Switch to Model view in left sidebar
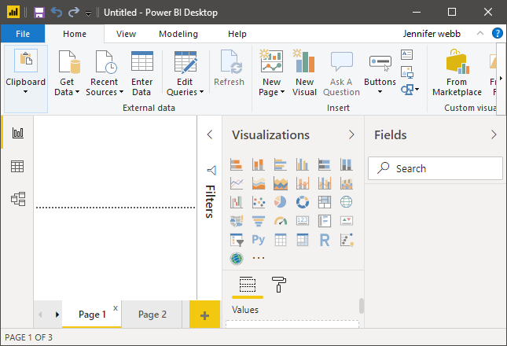Screen dimensions: 507x346 point(17,199)
